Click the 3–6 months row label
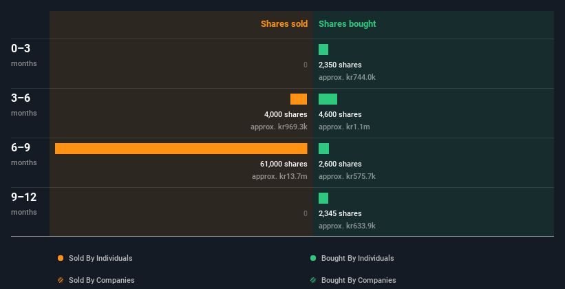 click(24, 105)
